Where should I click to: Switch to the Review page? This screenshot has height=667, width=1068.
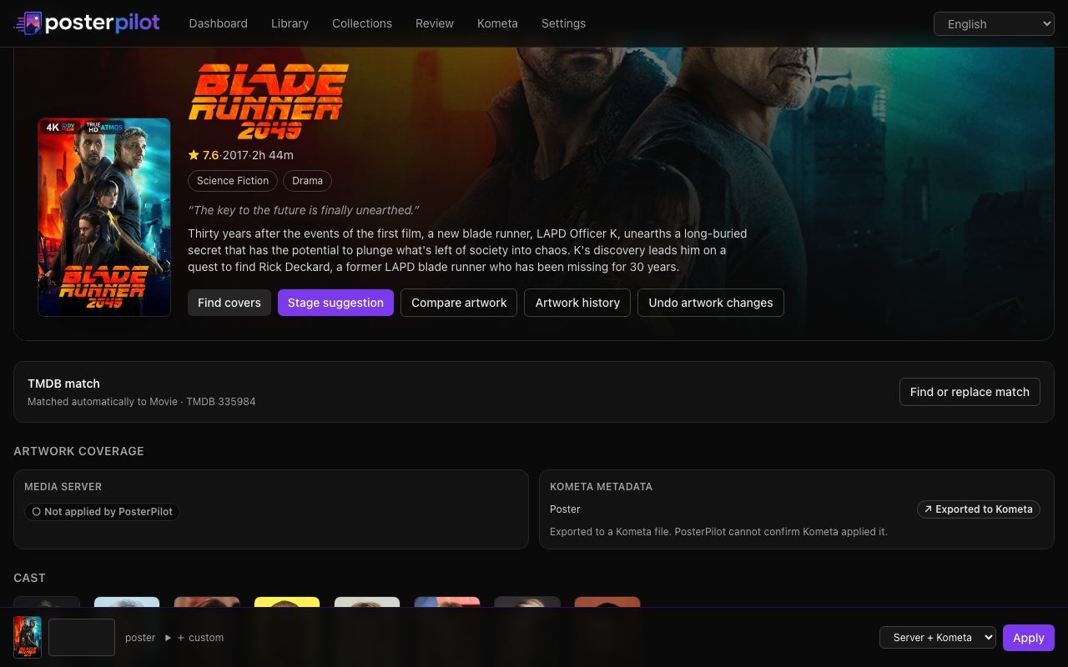(435, 23)
